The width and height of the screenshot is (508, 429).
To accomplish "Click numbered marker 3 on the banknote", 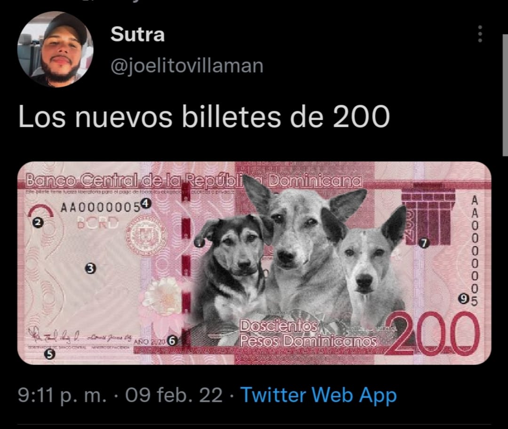I will [90, 268].
